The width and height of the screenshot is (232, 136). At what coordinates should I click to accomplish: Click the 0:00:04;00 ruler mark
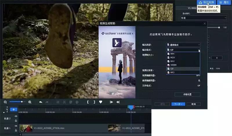tap(77, 112)
